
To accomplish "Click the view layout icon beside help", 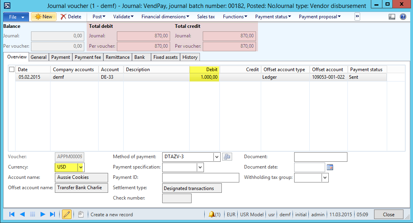I will (392, 17).
